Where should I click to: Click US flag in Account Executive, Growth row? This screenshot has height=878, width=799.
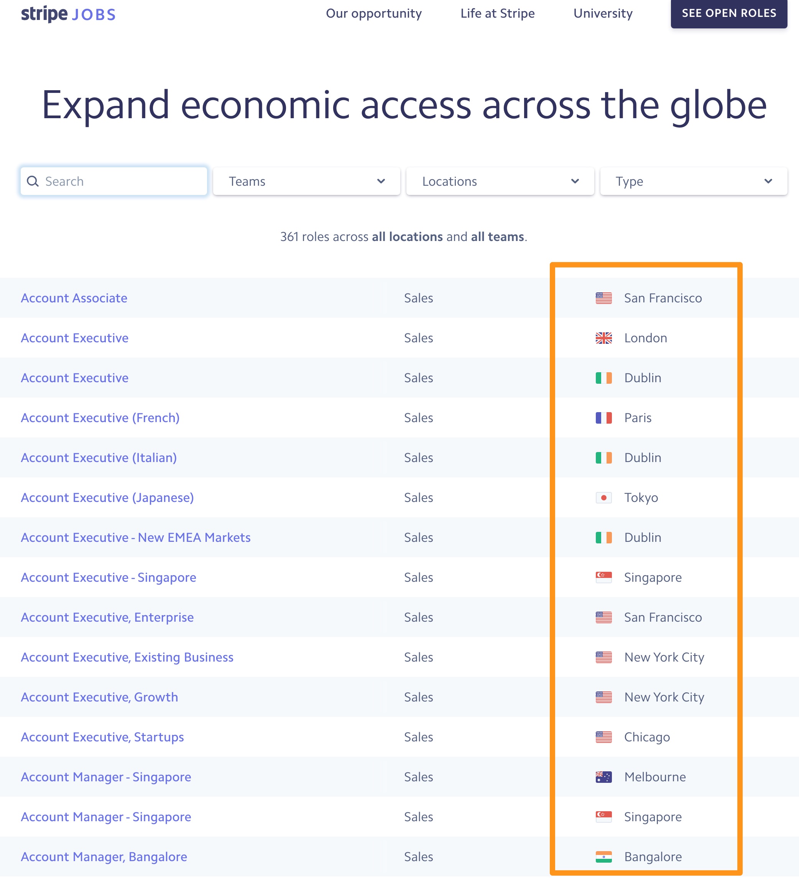[x=603, y=697]
